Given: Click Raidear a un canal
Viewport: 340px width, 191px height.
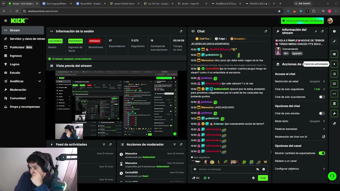Looking at the screenshot, I should point(286,161).
